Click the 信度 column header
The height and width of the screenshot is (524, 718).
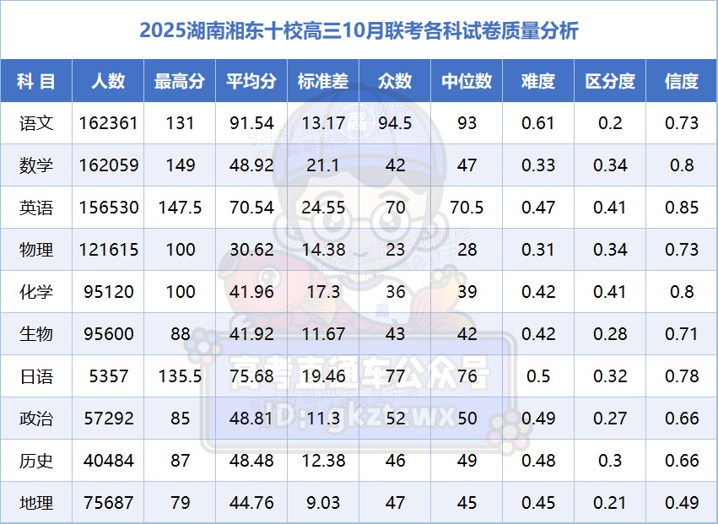coord(682,81)
